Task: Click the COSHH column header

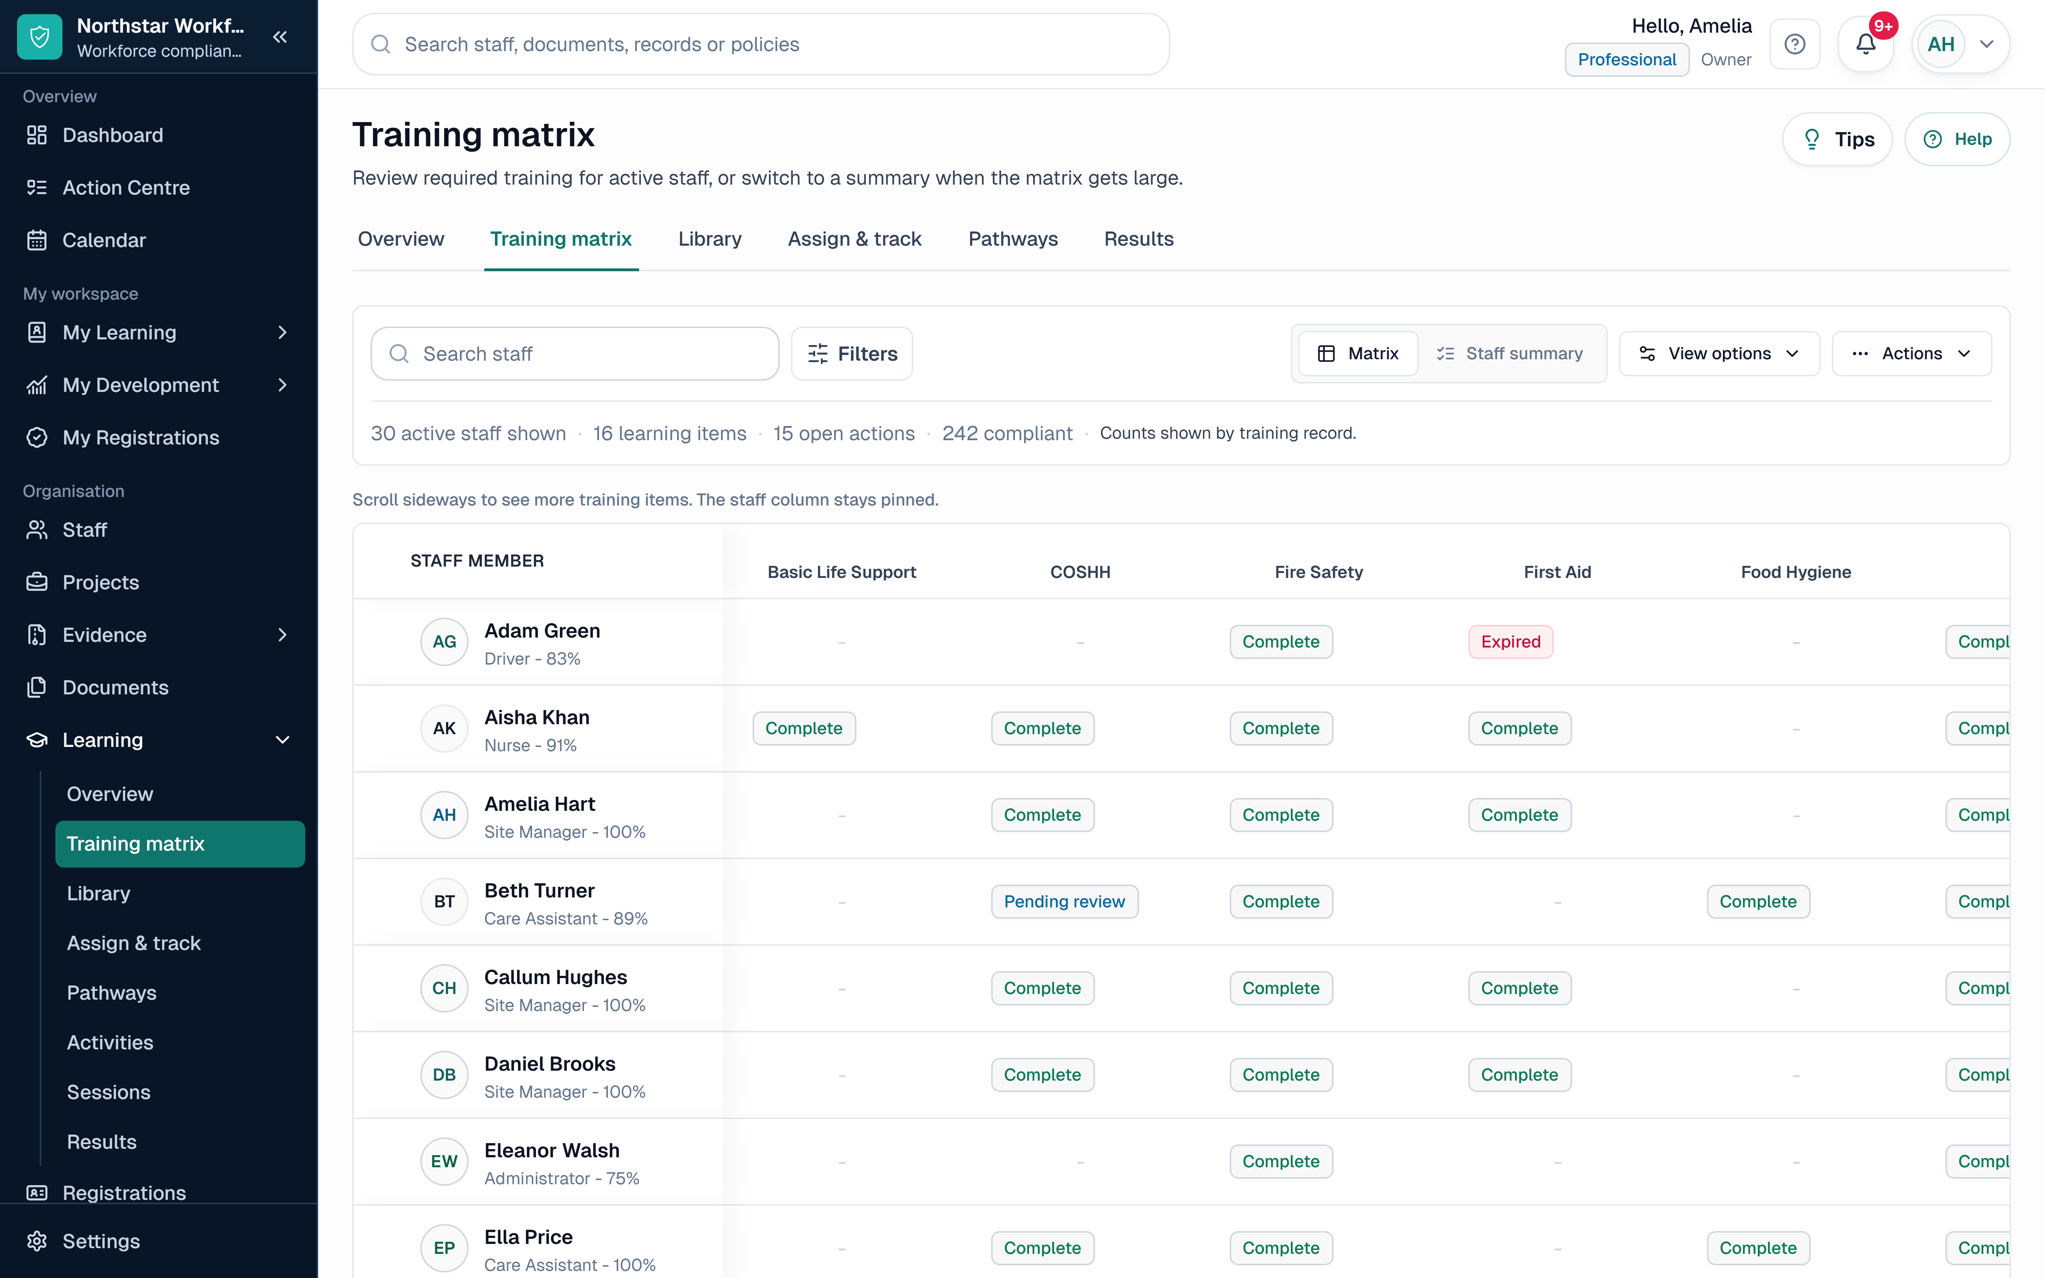Action: [1080, 572]
